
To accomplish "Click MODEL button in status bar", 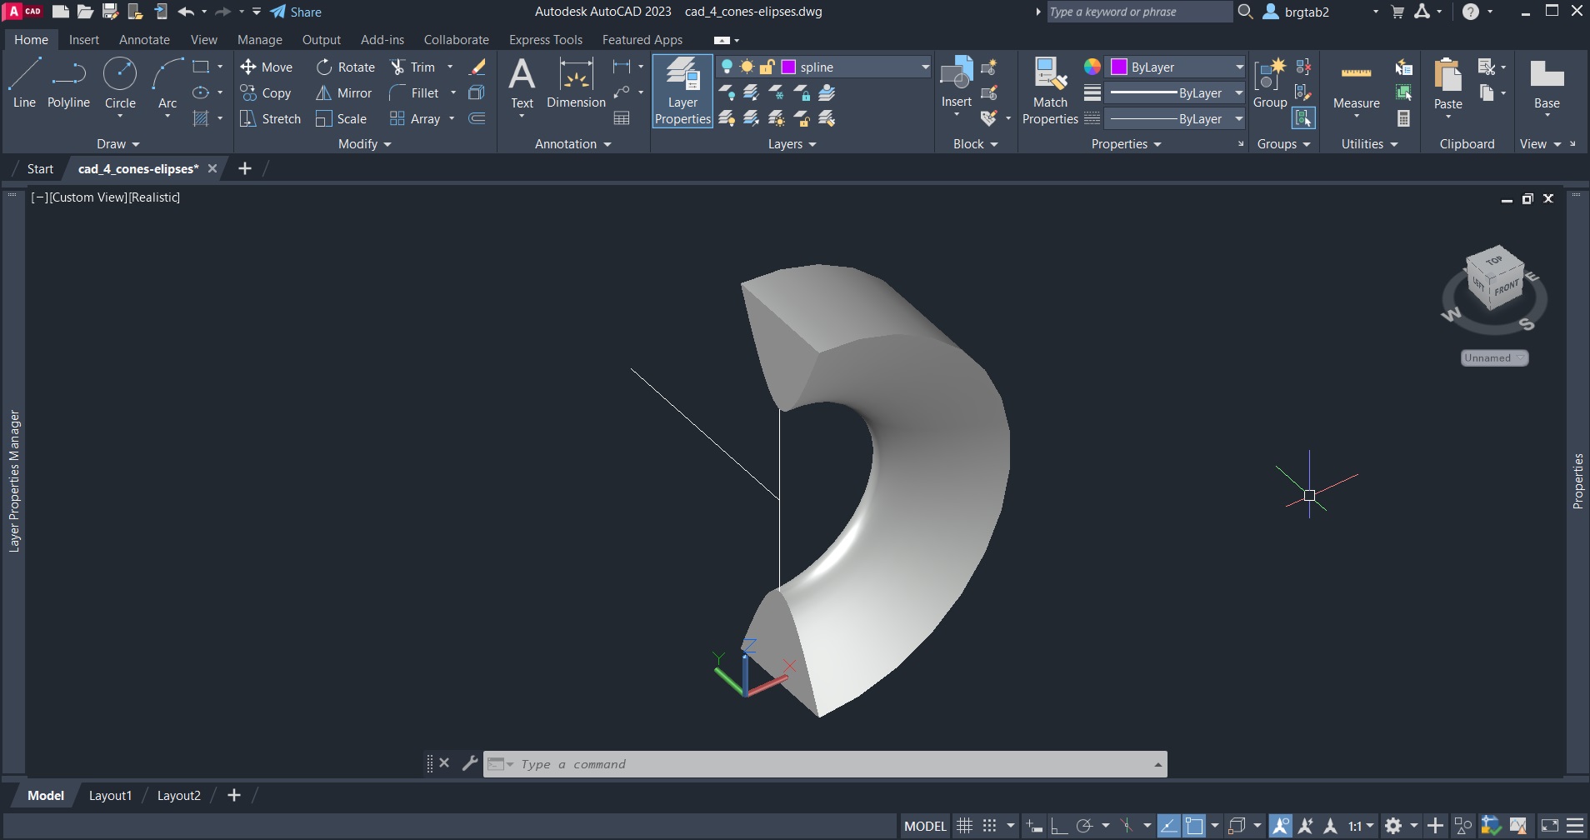I will [x=925, y=826].
